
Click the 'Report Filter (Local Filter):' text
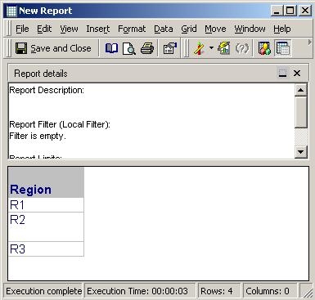click(60, 124)
